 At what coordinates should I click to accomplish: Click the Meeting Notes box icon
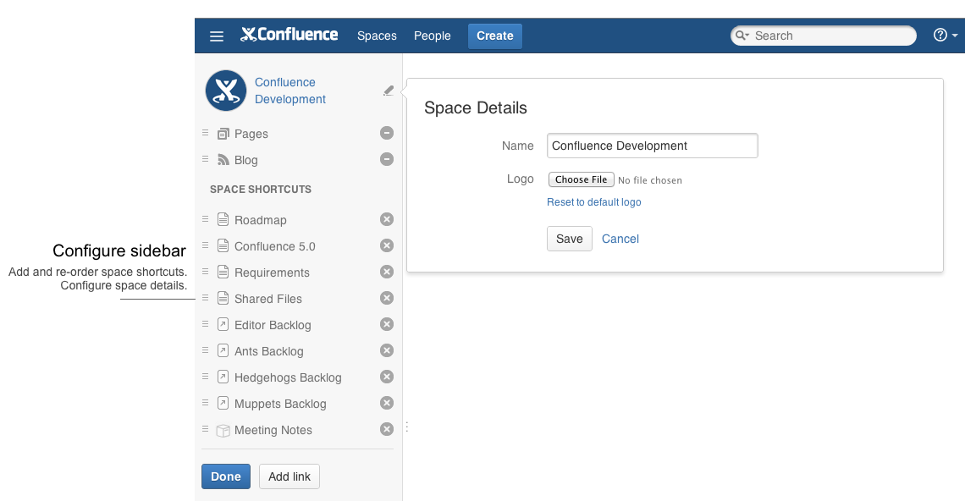tap(223, 431)
